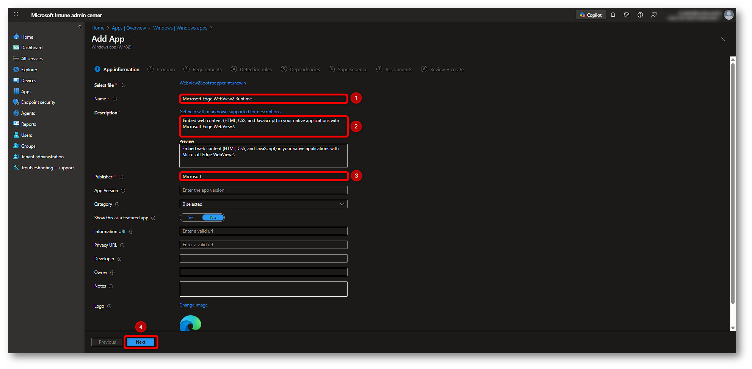This screenshot has height=369, width=752.
Task: Open the WebView2Bootstrapper.intunewin file link
Action: (x=213, y=83)
